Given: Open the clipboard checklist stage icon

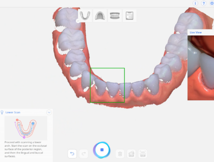Looking at the screenshot, I should tap(130, 16).
